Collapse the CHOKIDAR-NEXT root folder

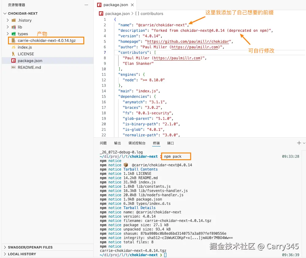pyautogui.click(x=5, y=13)
